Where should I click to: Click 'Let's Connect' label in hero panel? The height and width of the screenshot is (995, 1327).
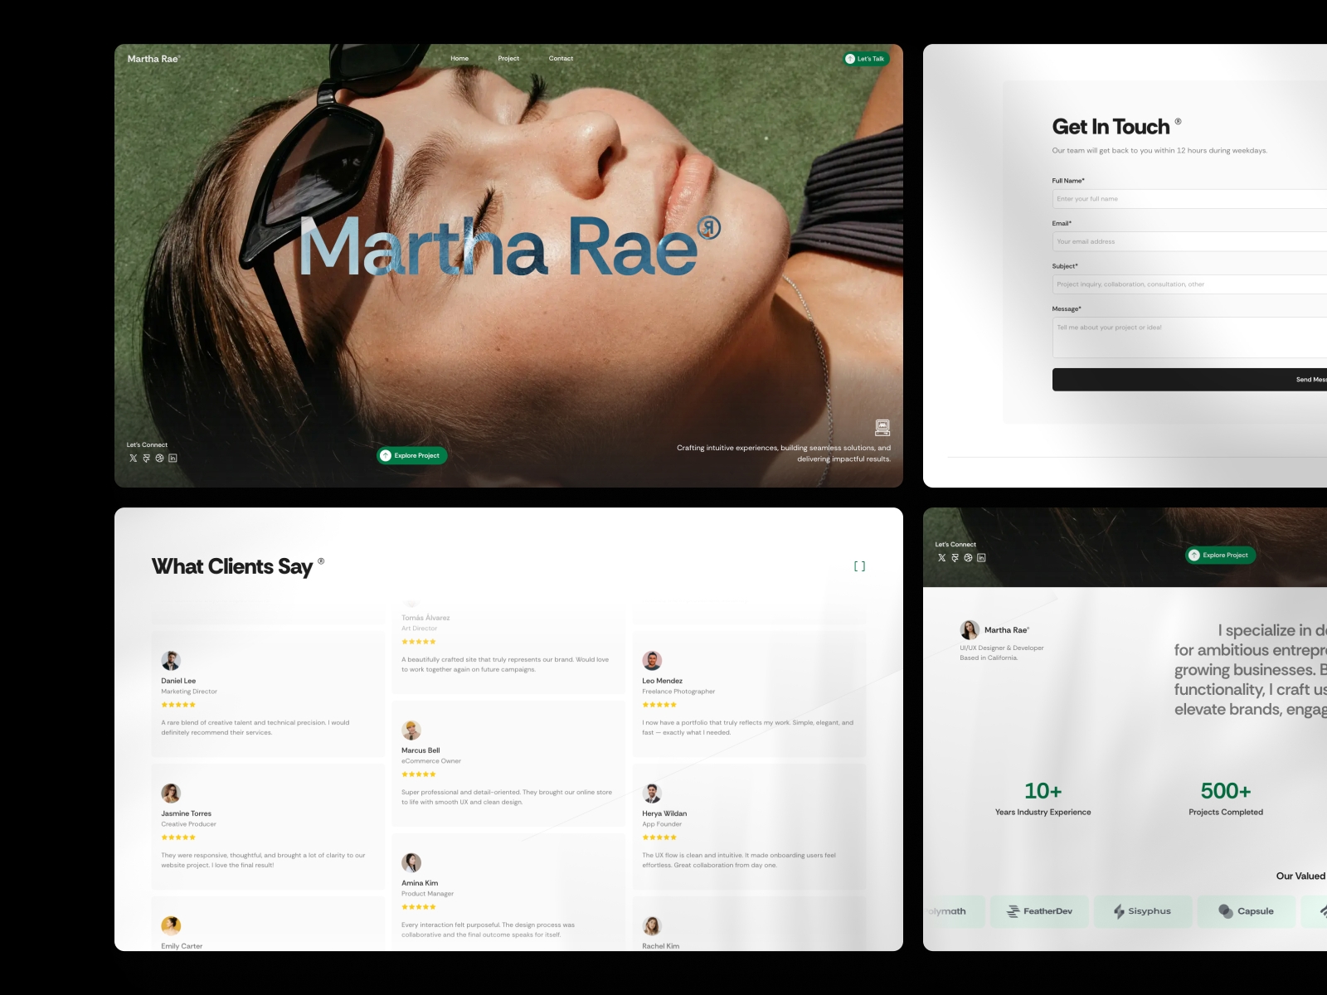pyautogui.click(x=147, y=445)
